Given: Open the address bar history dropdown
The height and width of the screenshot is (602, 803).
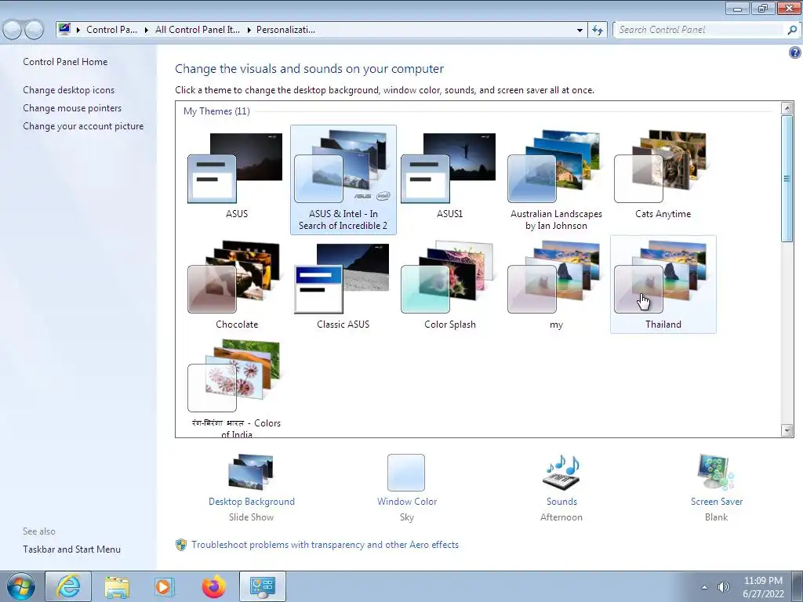Looking at the screenshot, I should 580,31.
